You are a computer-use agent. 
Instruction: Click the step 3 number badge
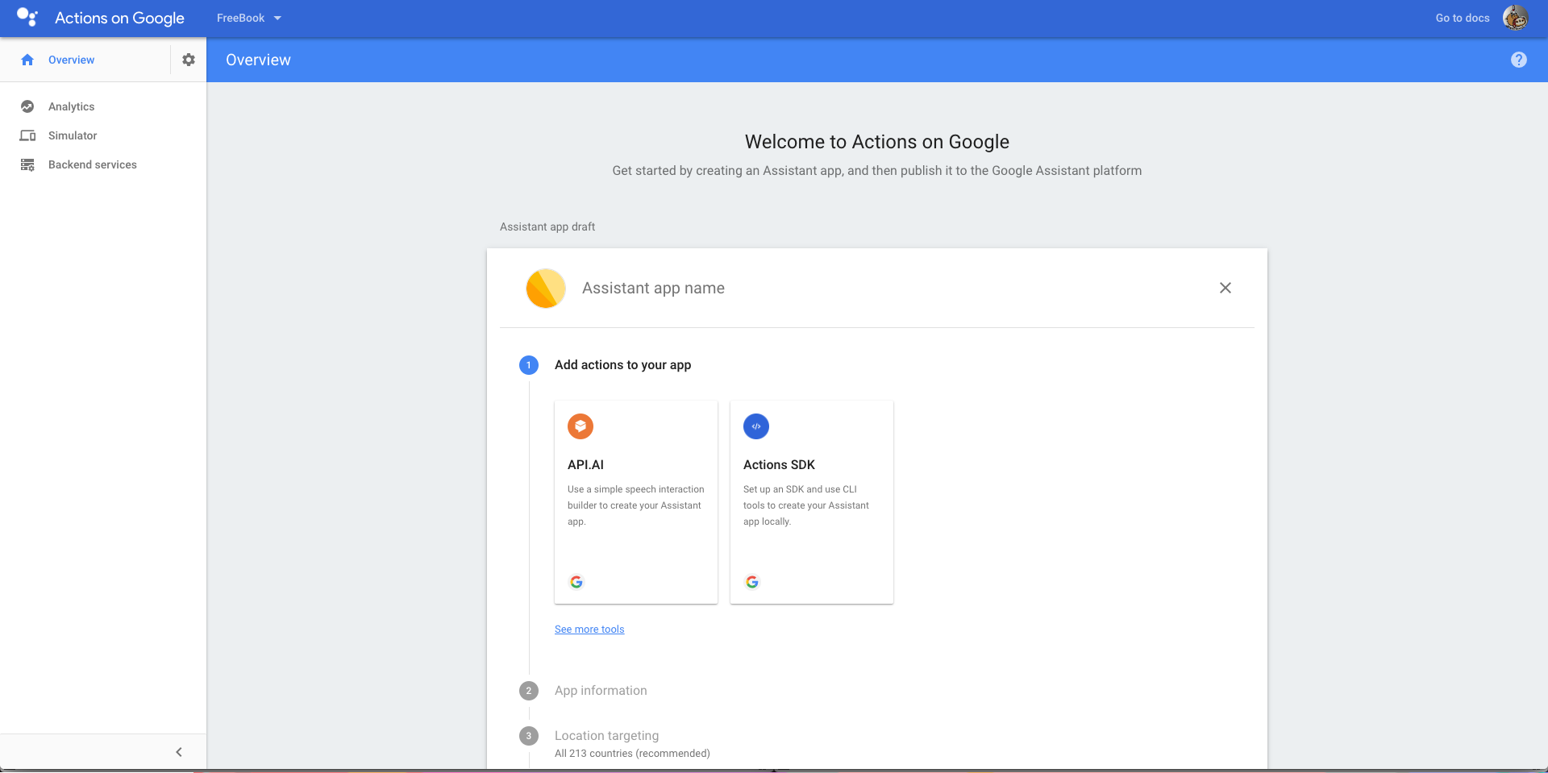[529, 736]
